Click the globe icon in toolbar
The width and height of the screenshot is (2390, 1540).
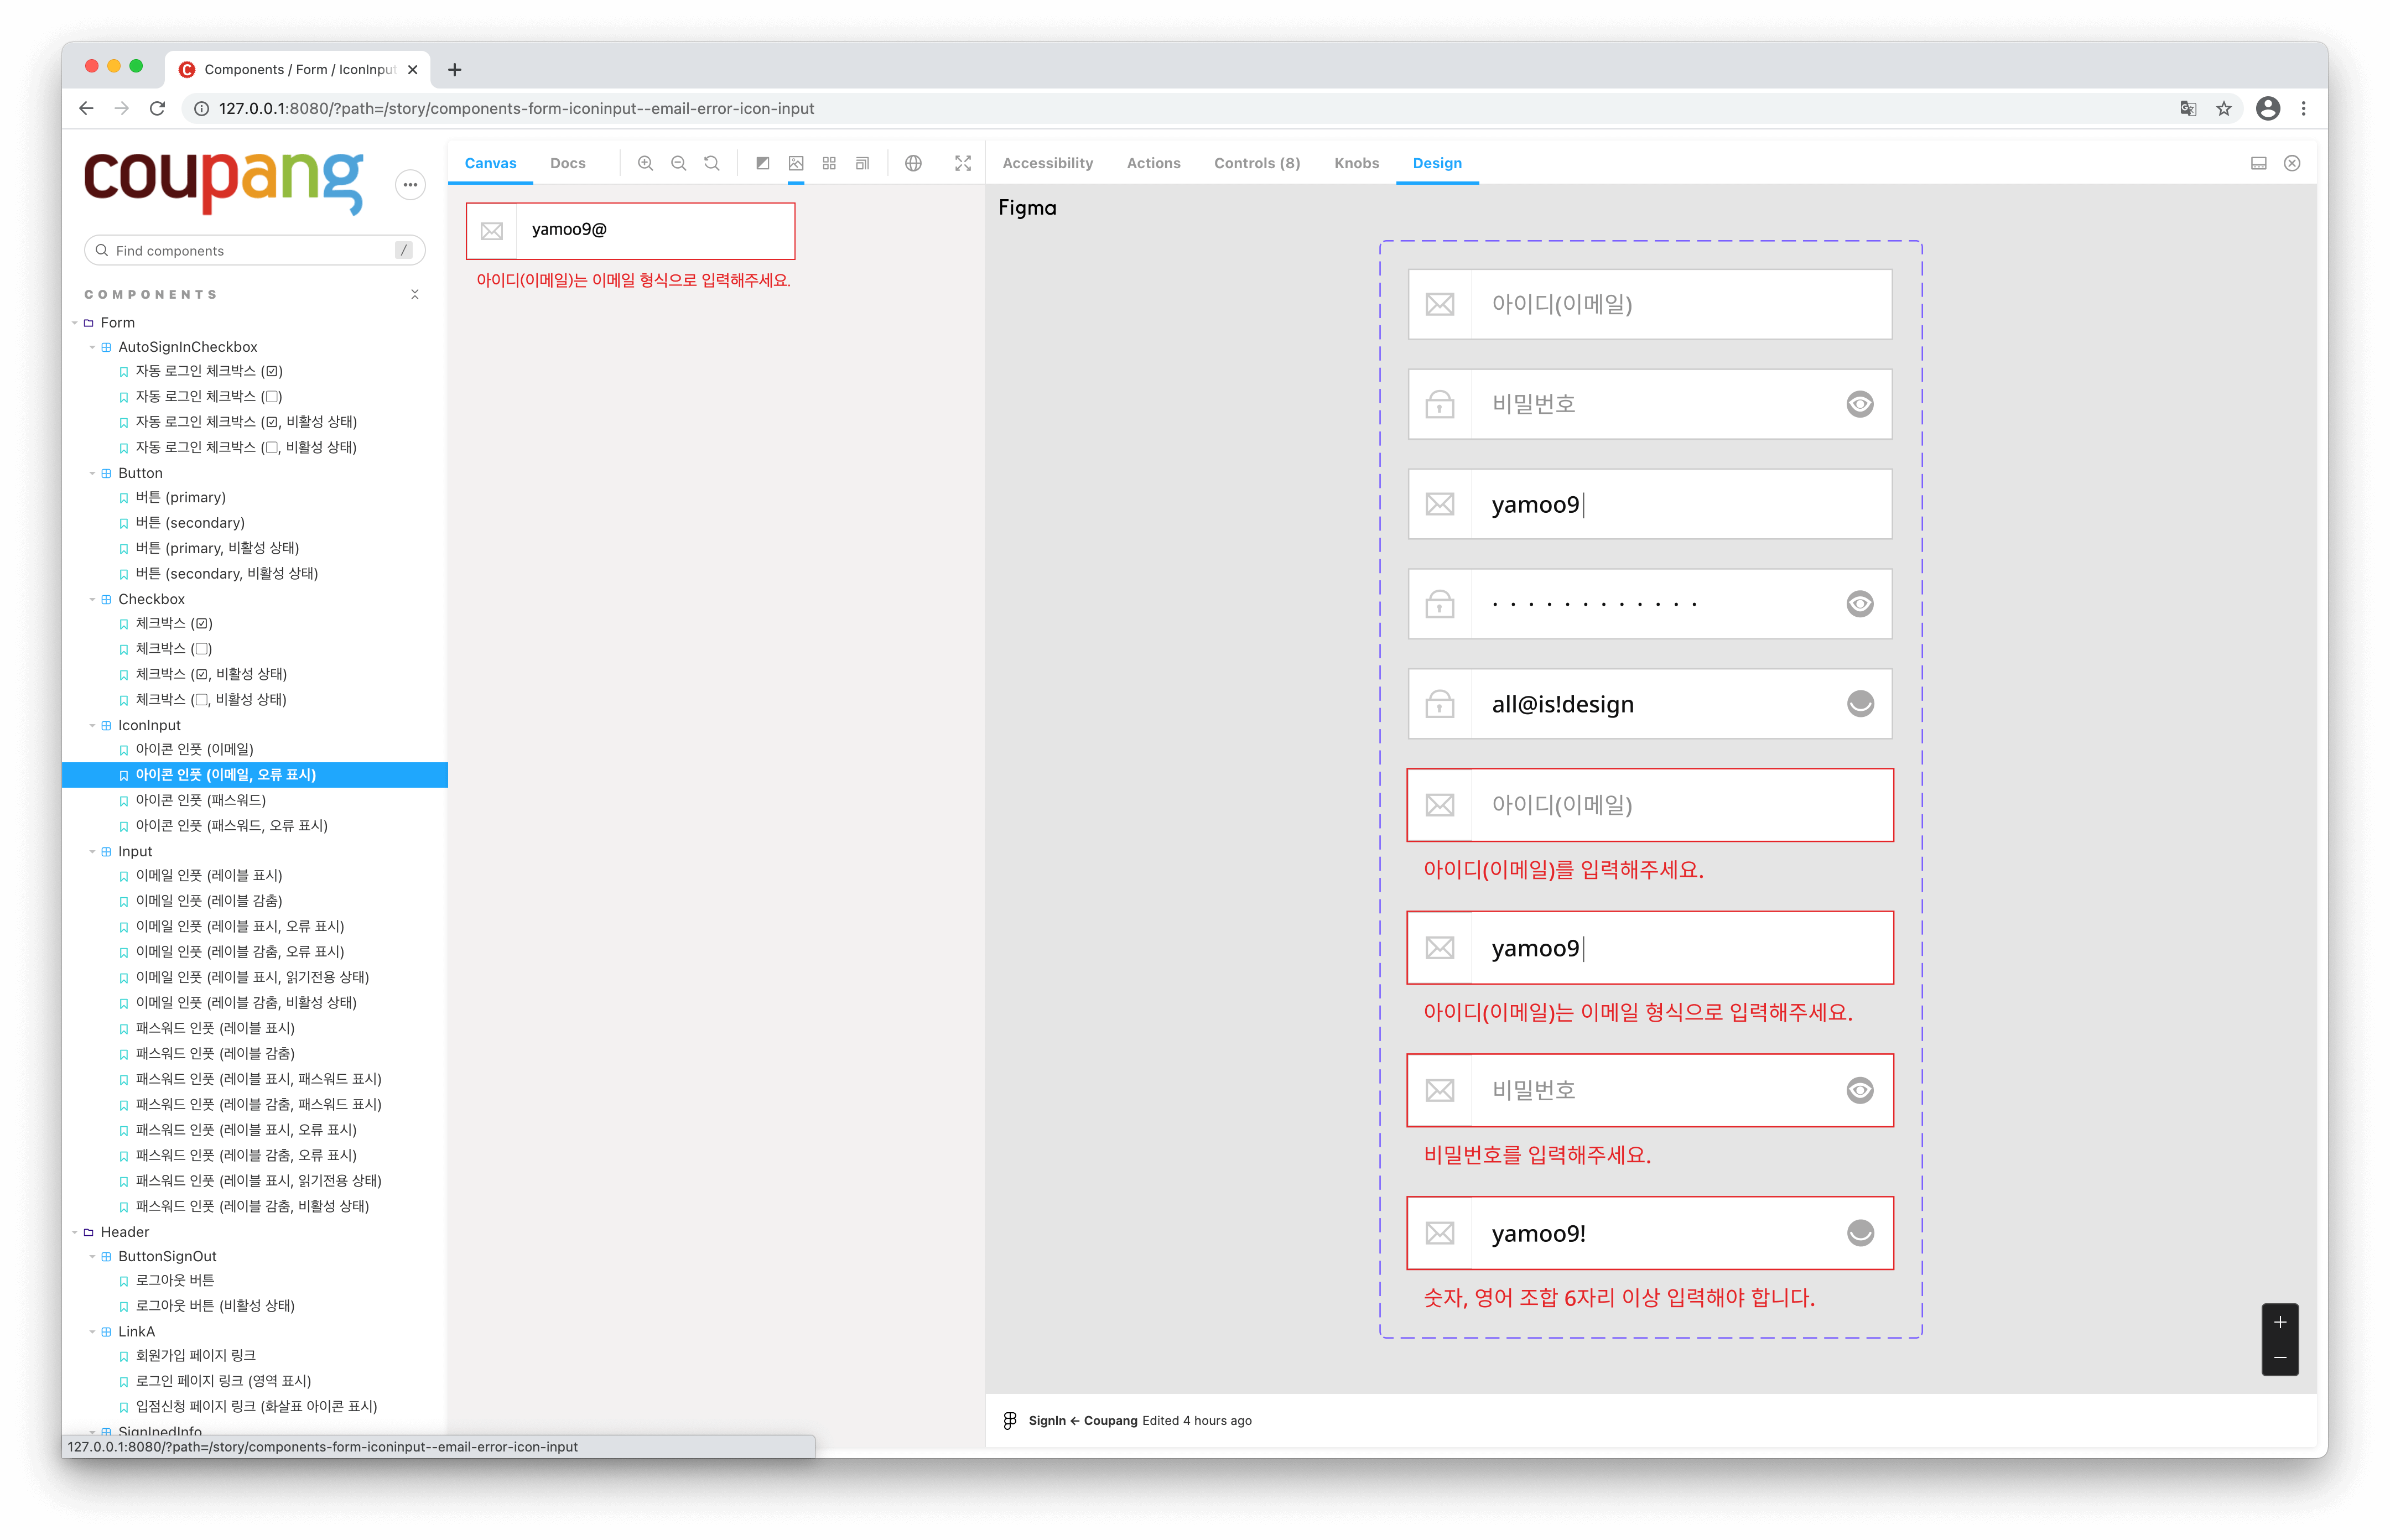pos(913,163)
